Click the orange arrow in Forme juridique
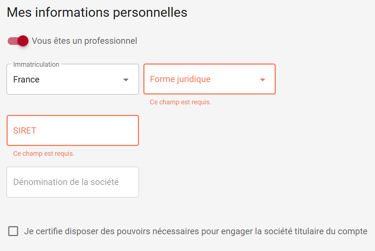 pyautogui.click(x=262, y=80)
